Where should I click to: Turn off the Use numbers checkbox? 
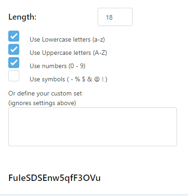[x=14, y=63]
